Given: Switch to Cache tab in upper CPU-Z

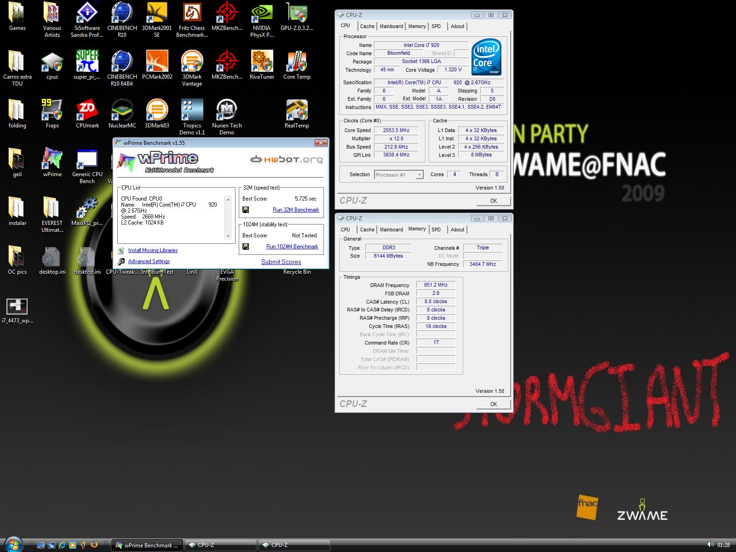Looking at the screenshot, I should tap(367, 26).
